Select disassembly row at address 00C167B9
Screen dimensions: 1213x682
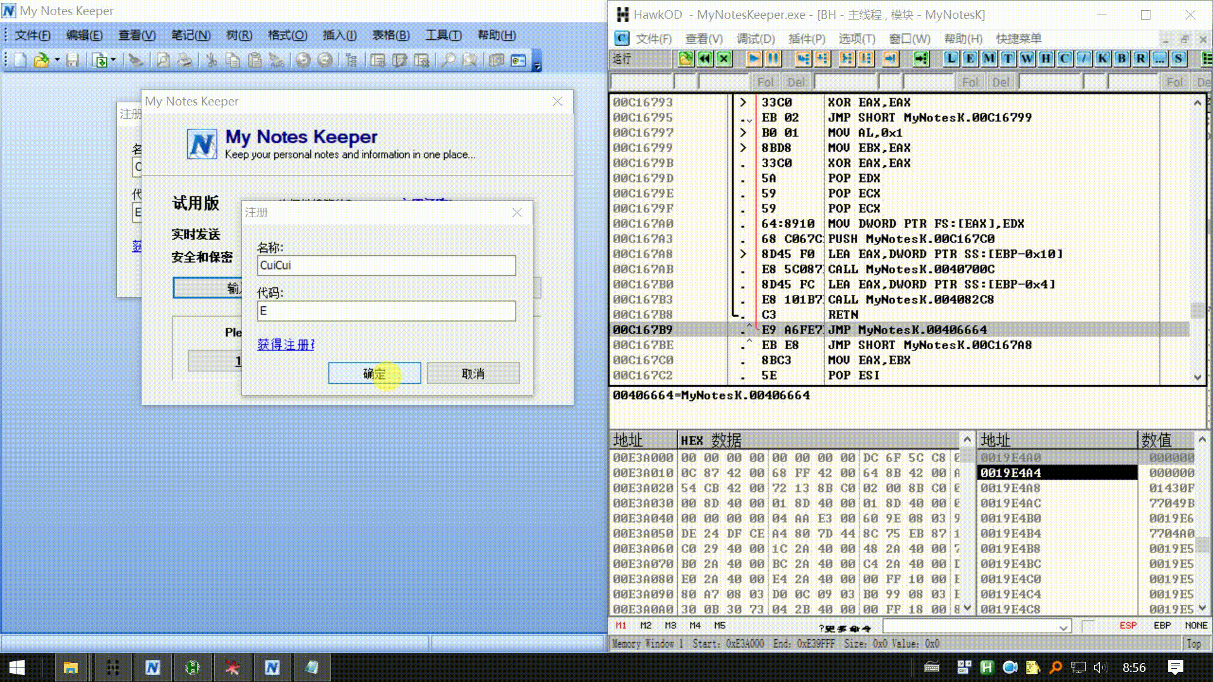900,330
